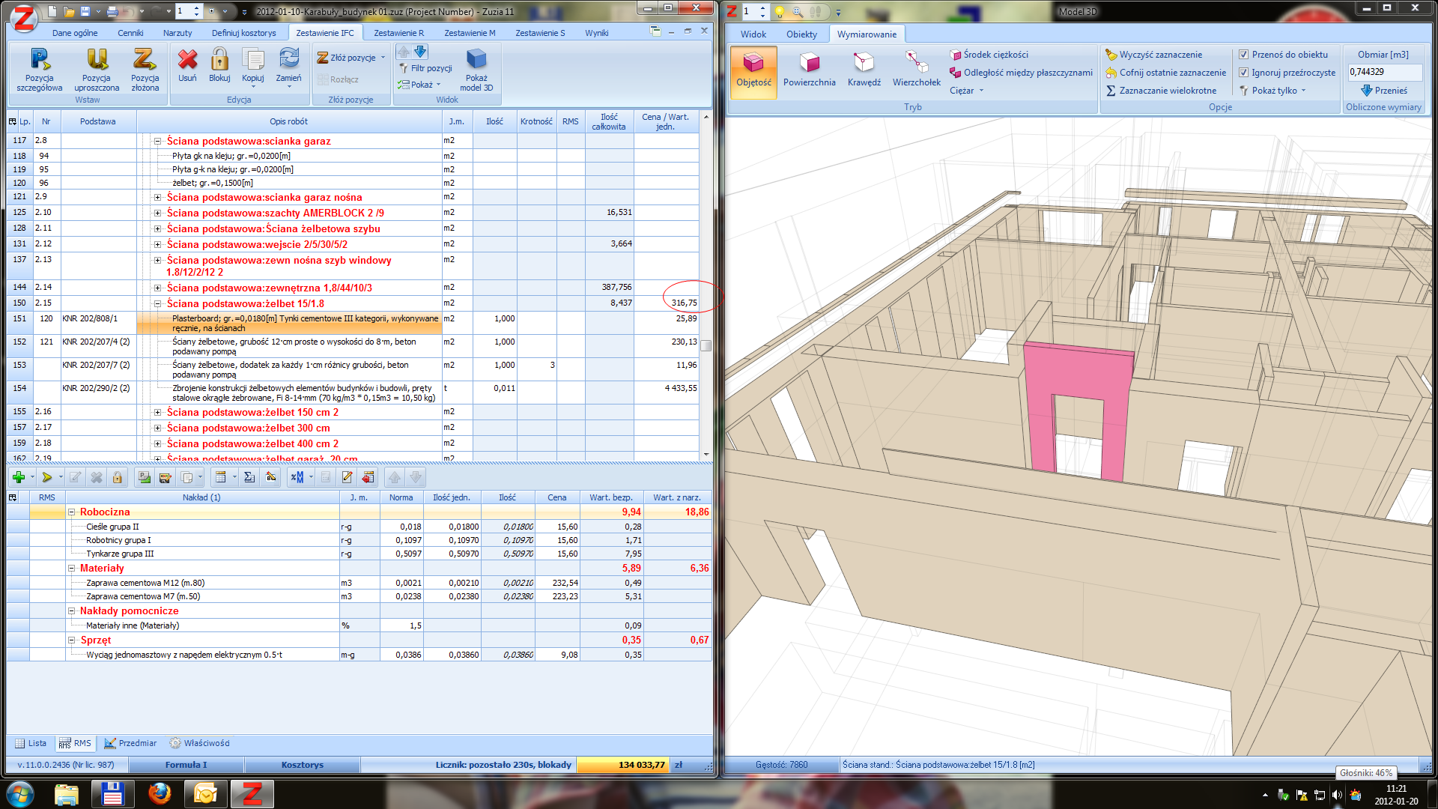Click Wyczyść zaznaczenie button

click(x=1154, y=55)
